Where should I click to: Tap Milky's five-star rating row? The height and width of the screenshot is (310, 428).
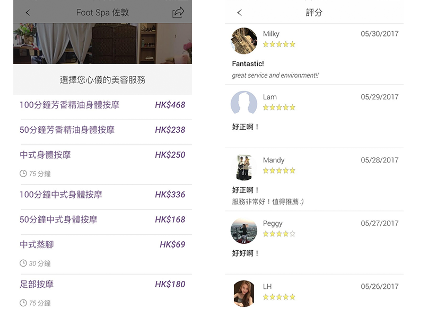point(279,44)
